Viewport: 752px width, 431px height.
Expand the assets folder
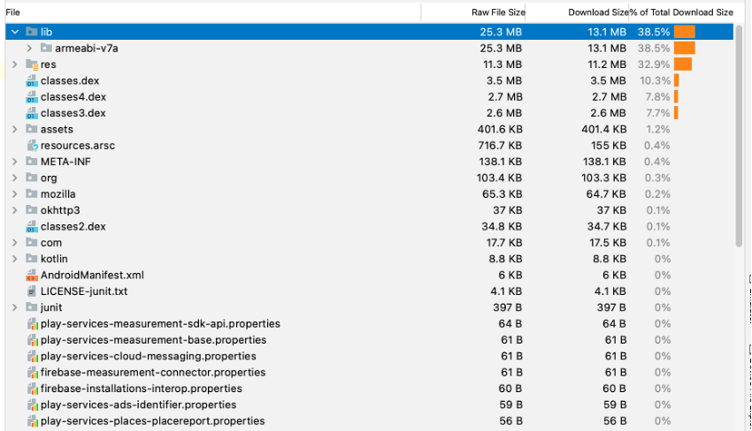click(15, 129)
